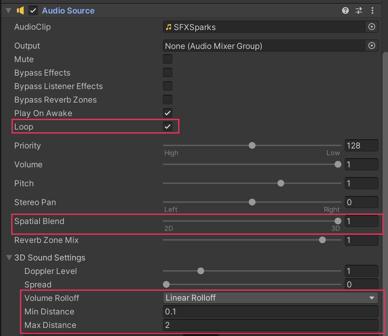Uncheck Play On Awake
The height and width of the screenshot is (336, 388).
coord(168,113)
